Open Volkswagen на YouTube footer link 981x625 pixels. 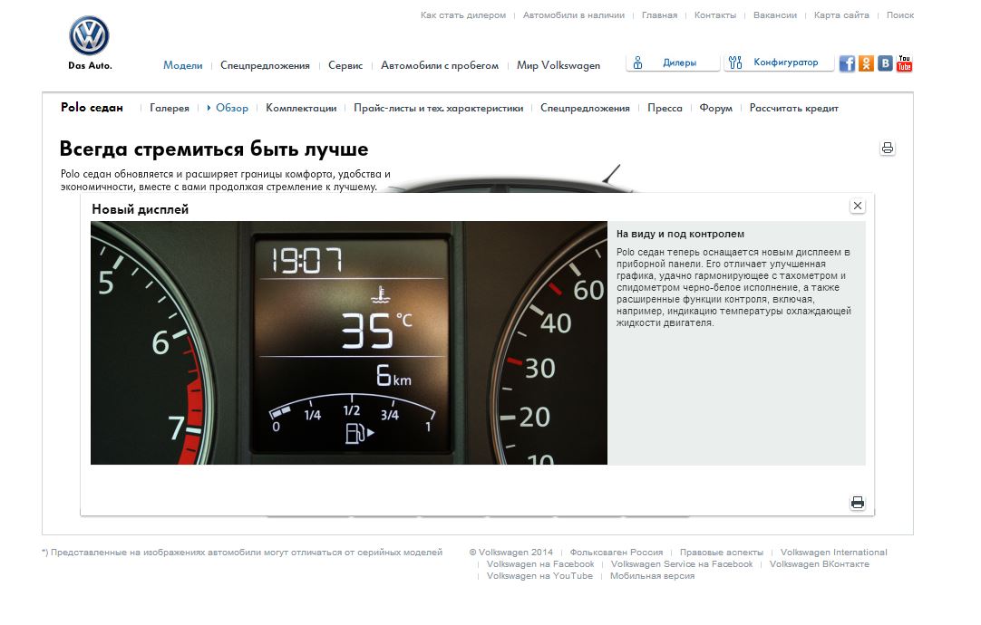tap(539, 576)
